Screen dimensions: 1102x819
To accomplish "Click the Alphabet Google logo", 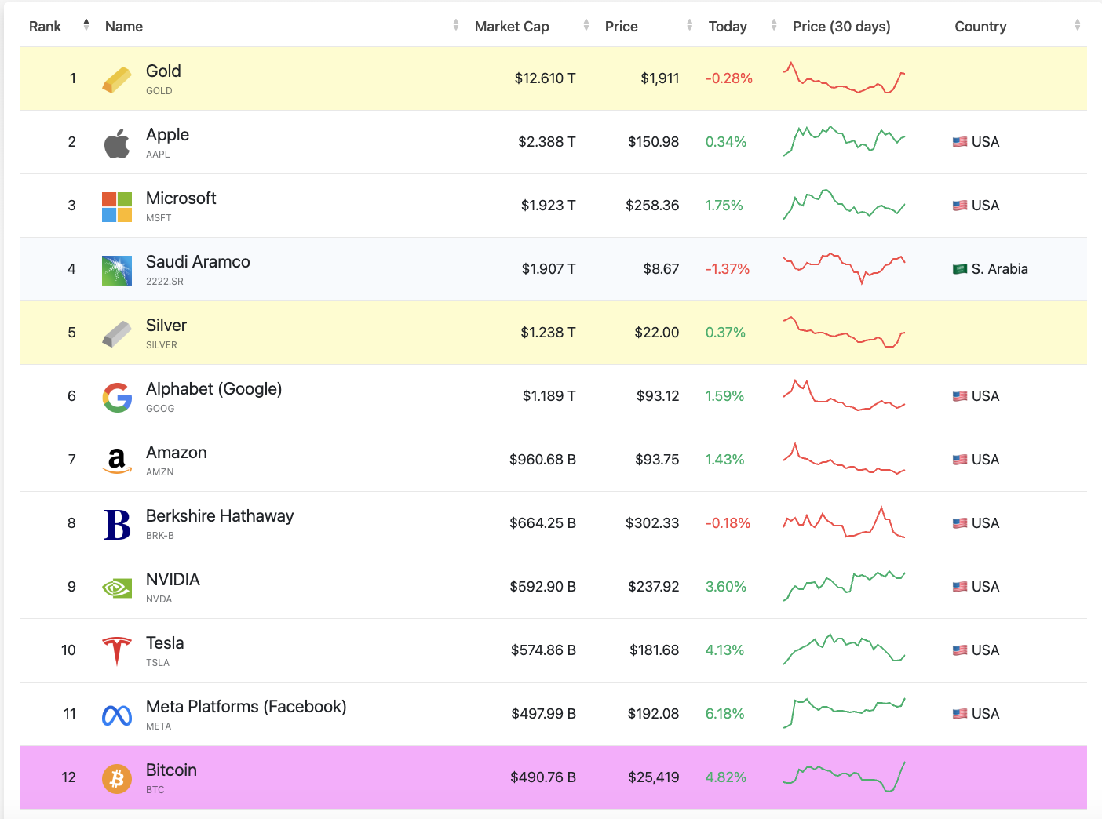I will 117,397.
